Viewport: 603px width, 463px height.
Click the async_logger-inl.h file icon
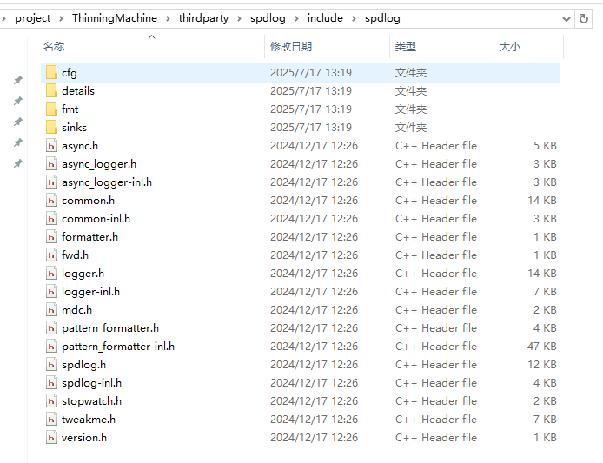(x=51, y=182)
